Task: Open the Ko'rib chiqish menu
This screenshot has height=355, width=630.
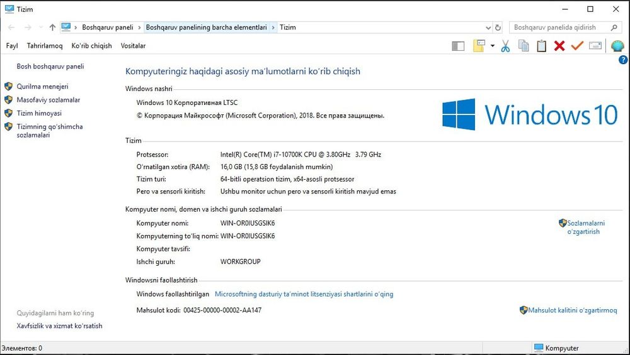Action: click(x=91, y=46)
